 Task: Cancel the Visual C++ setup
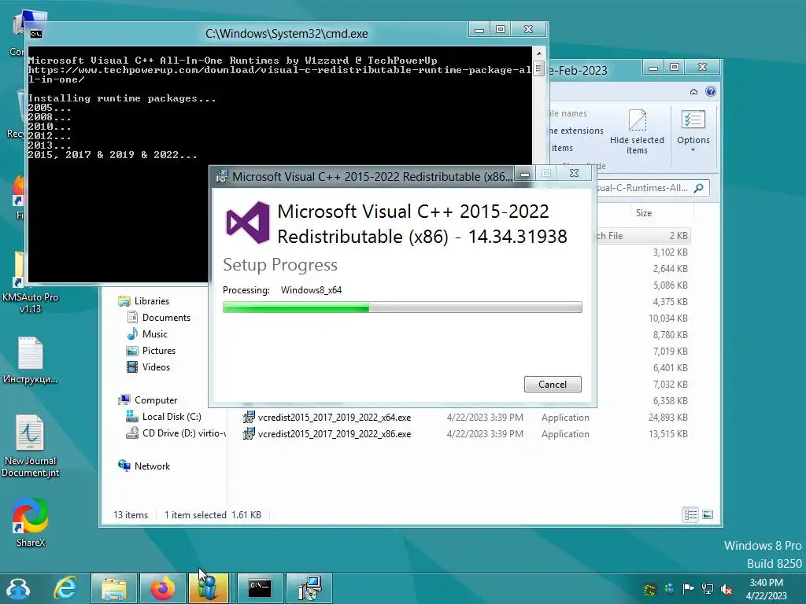[553, 384]
